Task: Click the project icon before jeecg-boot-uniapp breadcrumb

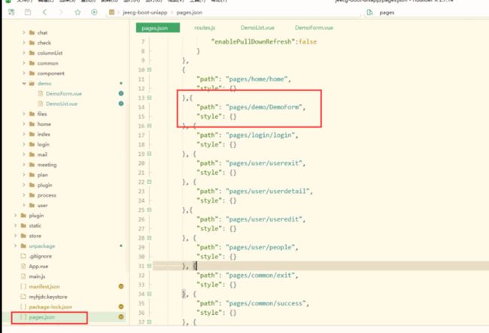Action: 111,12
